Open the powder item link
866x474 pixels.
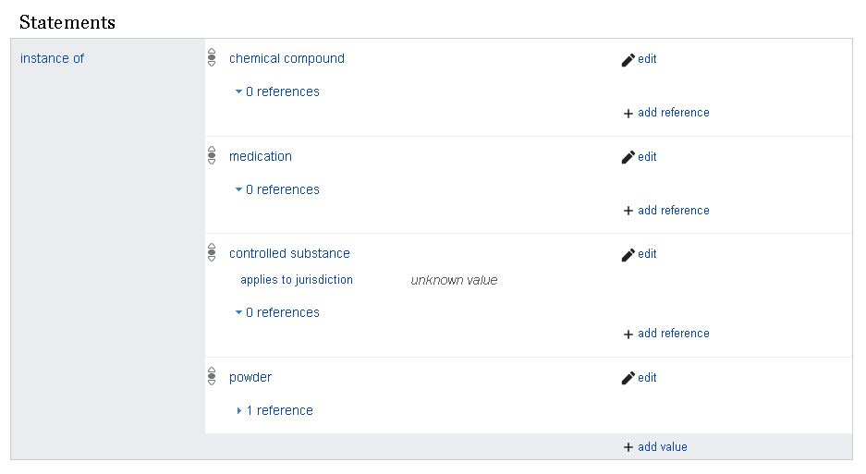pyautogui.click(x=250, y=377)
